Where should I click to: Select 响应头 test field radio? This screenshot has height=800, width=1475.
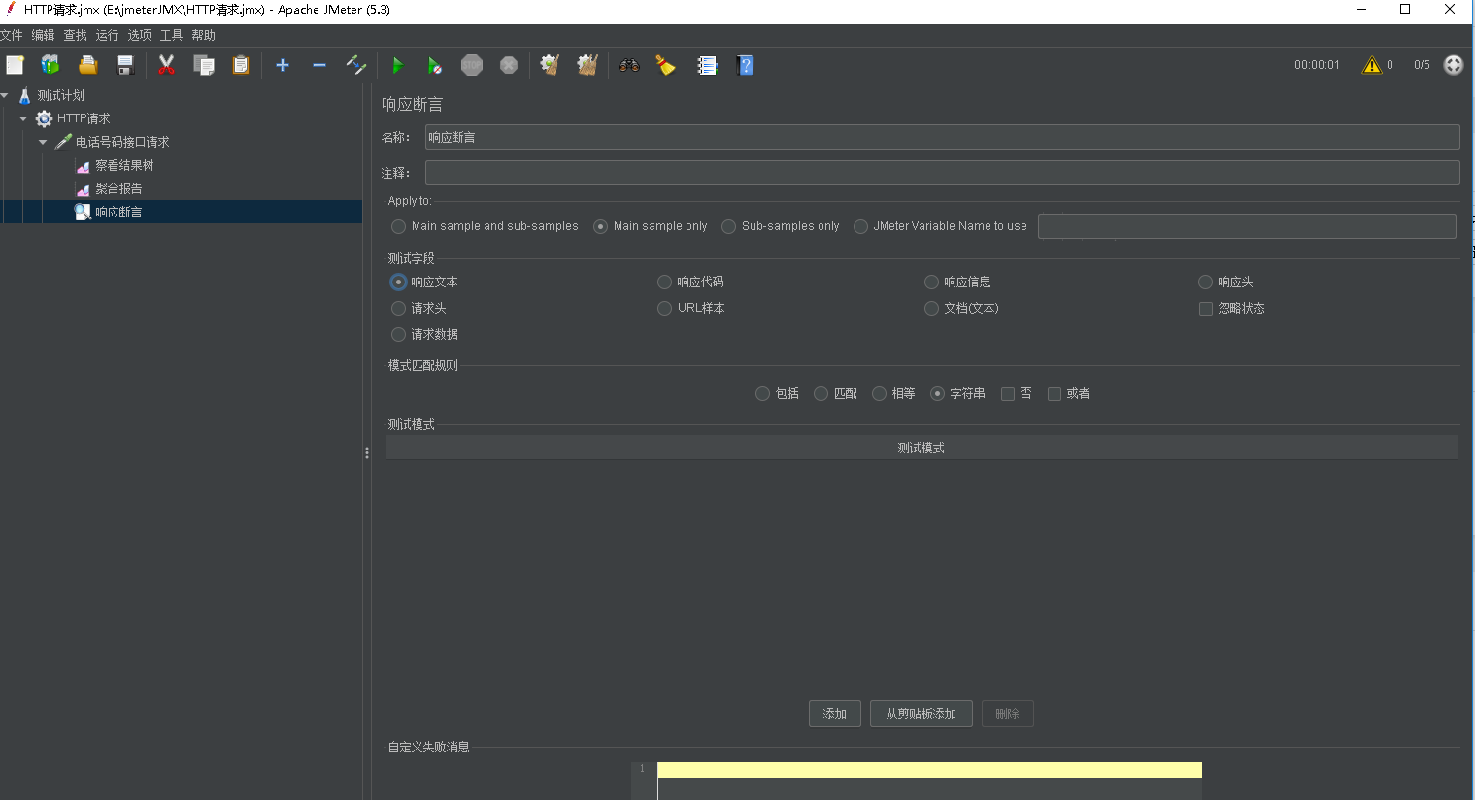click(x=1225, y=282)
